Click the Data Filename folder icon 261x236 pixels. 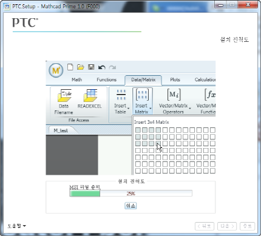point(64,95)
